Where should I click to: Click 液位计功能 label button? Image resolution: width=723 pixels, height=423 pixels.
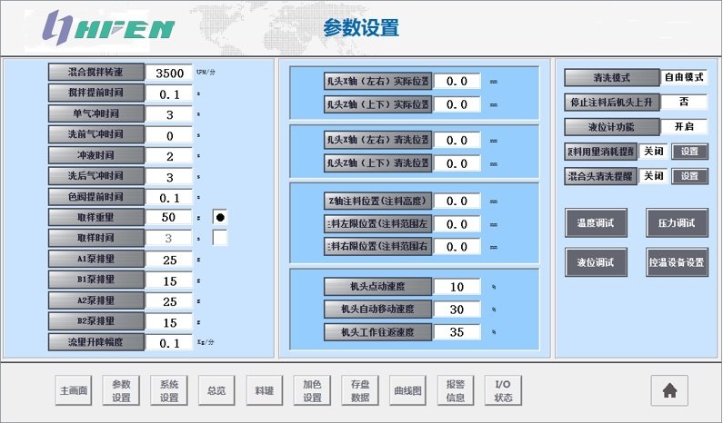pyautogui.click(x=612, y=126)
